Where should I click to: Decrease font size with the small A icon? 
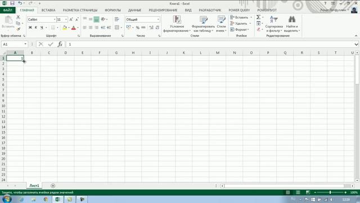pos(77,20)
